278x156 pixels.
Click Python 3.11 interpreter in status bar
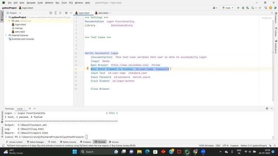(254, 146)
